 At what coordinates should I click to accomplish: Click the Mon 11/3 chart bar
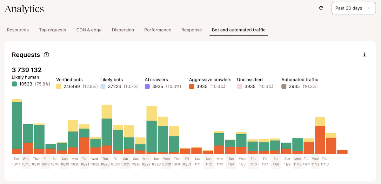click(219, 143)
